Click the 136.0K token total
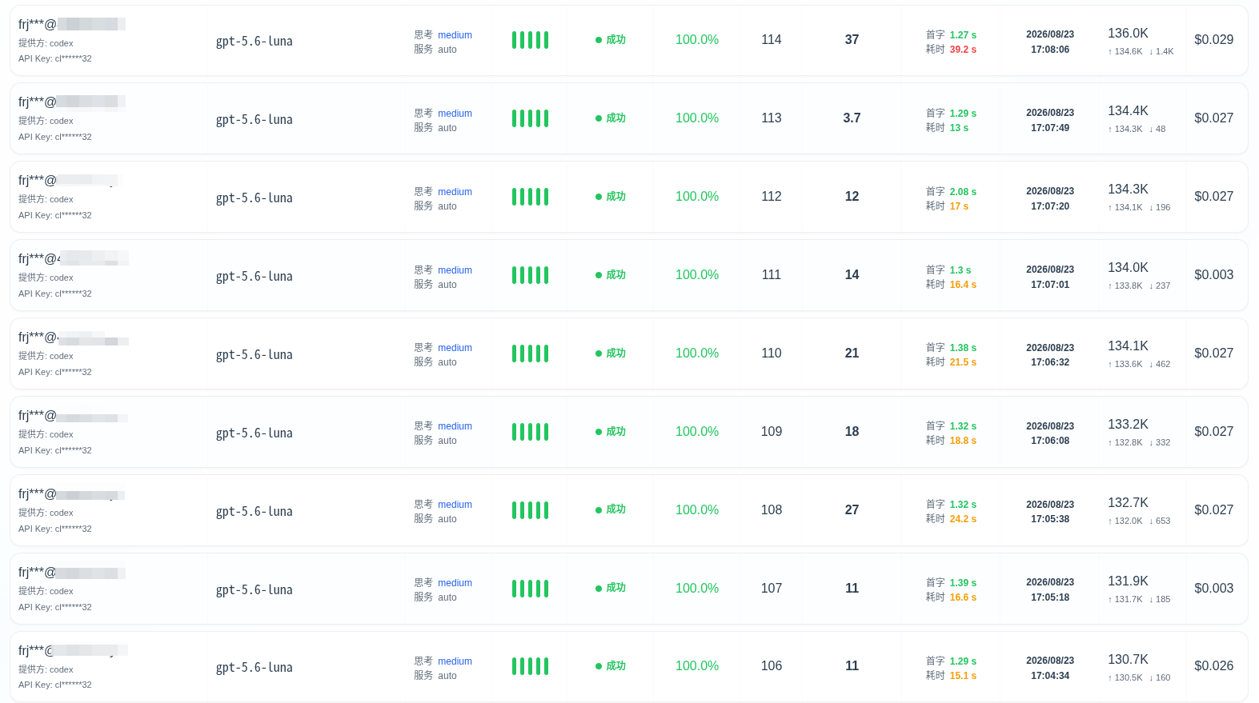Viewport: 1259px width, 703px height. pos(1128,34)
